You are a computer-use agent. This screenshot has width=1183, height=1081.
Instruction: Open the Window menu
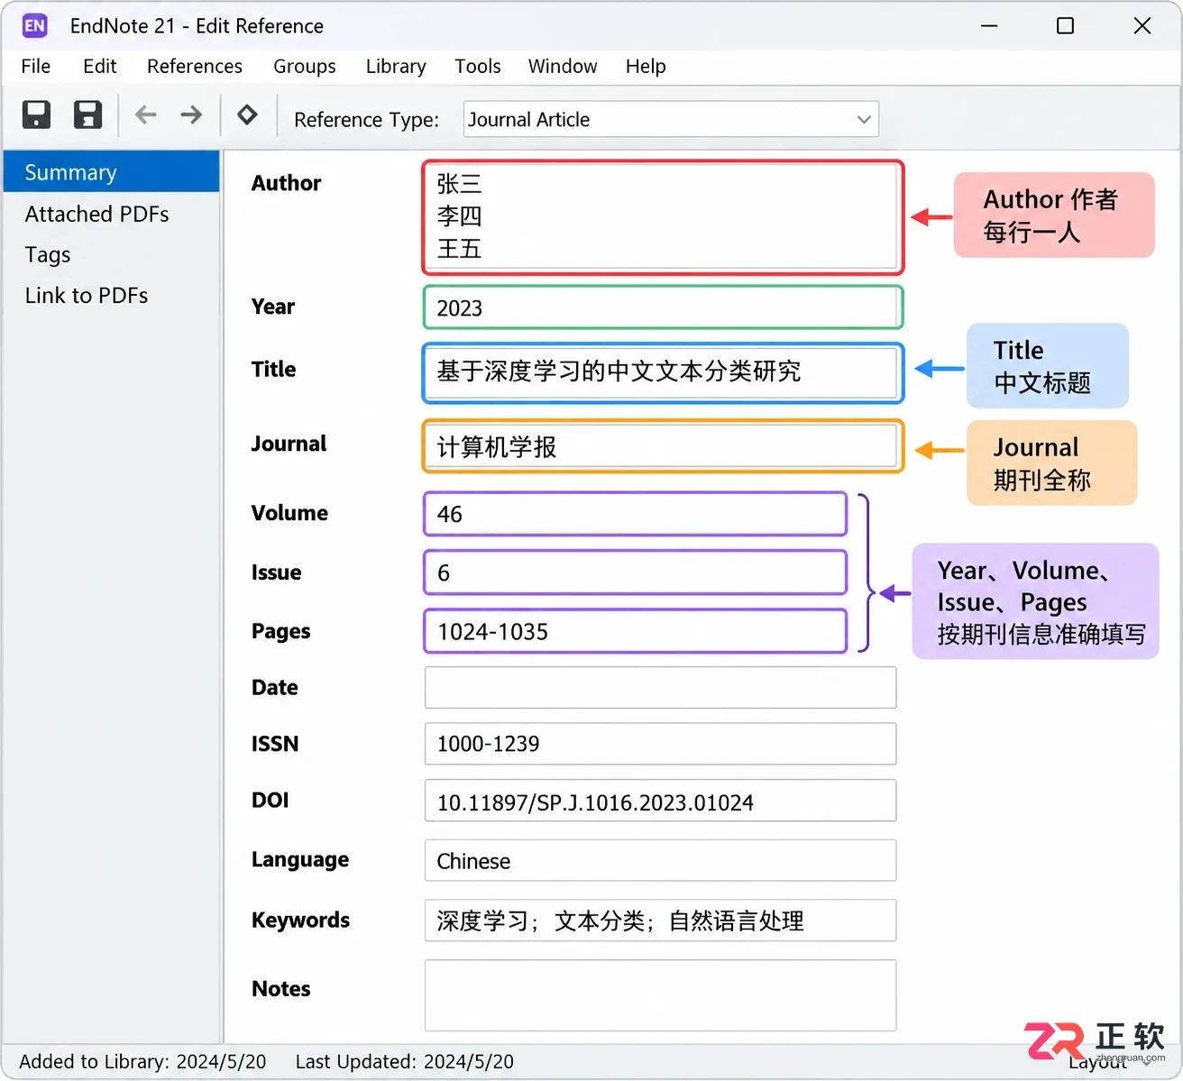563,66
